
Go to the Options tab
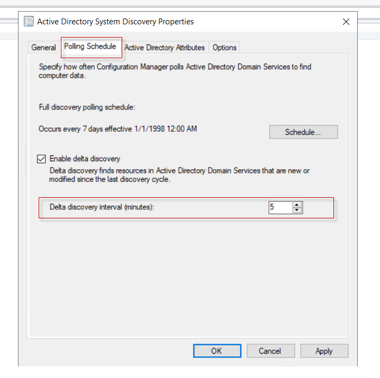224,48
